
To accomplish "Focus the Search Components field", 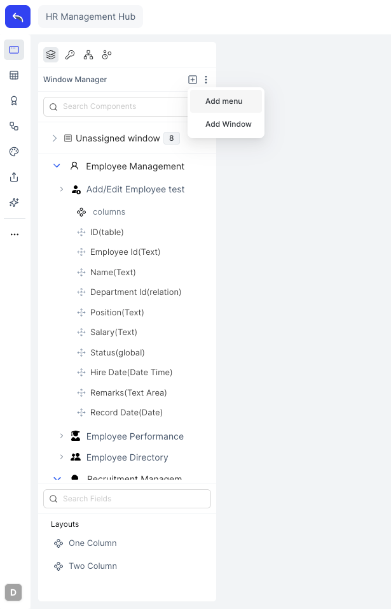I will point(116,106).
